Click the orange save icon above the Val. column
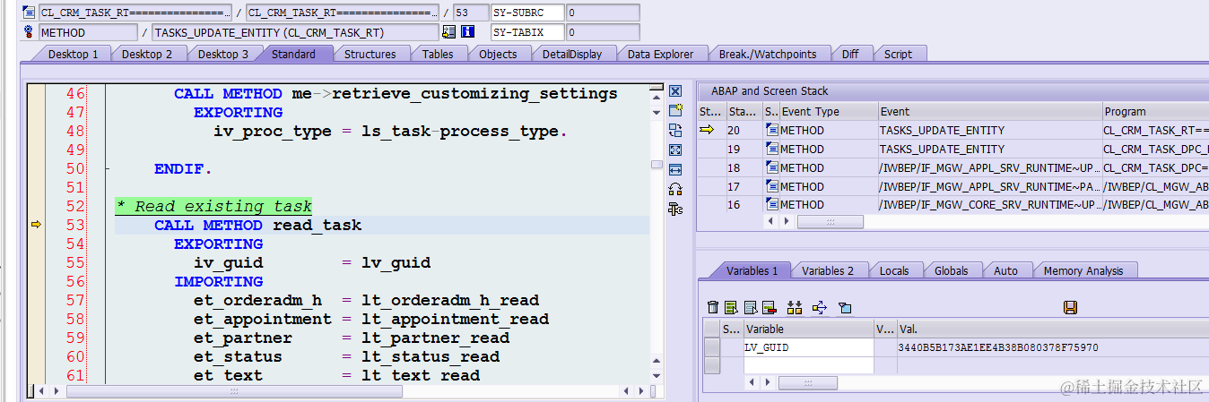Image resolution: width=1209 pixels, height=402 pixels. click(x=1070, y=307)
